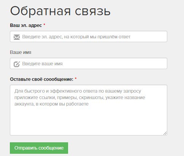The height and width of the screenshot is (156, 184).
Task: Click the envelope icon in email field
Action: pyautogui.click(x=17, y=37)
